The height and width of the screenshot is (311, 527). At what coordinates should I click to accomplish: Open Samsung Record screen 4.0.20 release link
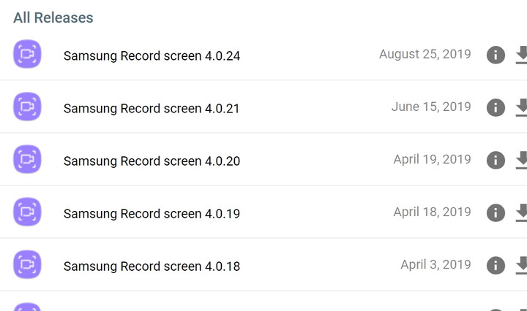152,161
